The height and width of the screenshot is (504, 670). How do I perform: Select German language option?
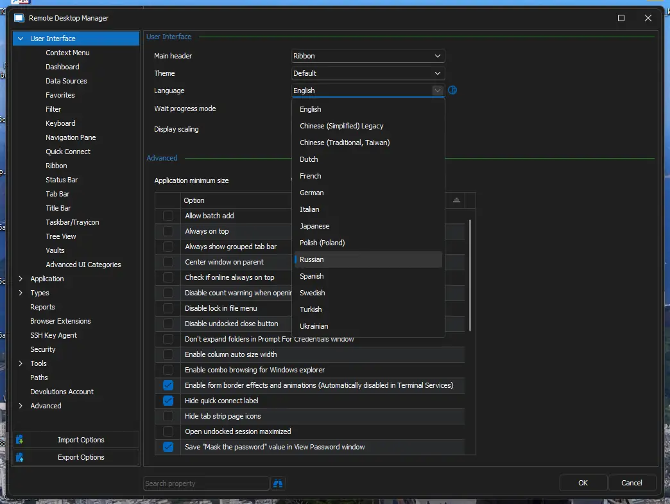pos(368,193)
